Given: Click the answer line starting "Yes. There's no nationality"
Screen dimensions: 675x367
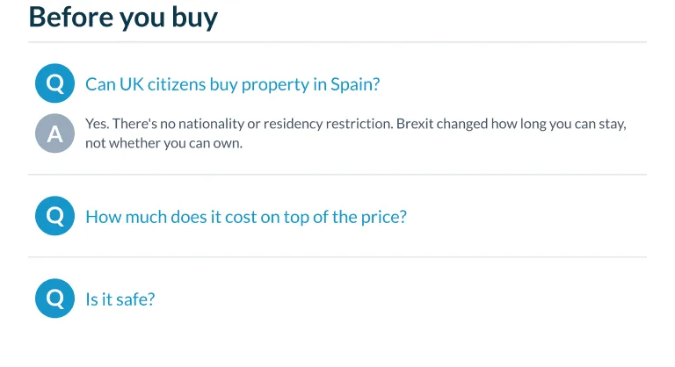Looking at the screenshot, I should [356, 124].
